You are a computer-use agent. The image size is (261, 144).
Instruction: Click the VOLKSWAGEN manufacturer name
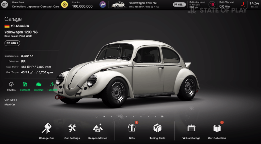coord(20,26)
